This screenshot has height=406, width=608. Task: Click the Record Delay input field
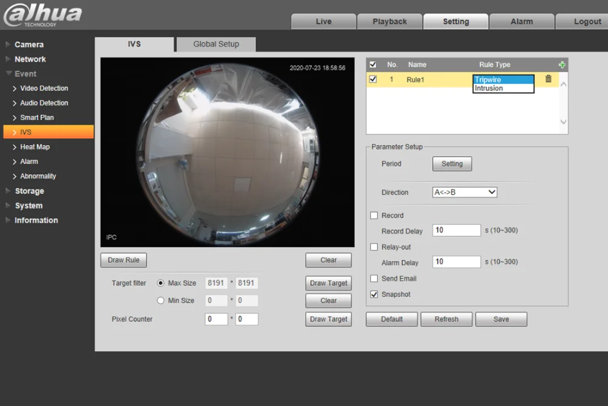(x=457, y=231)
